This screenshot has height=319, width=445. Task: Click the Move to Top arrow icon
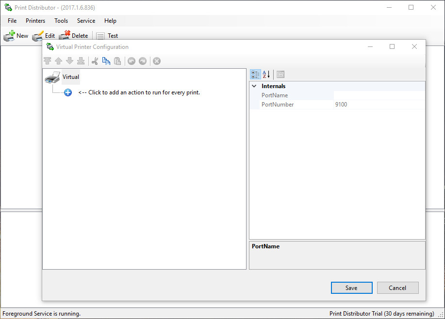click(48, 61)
